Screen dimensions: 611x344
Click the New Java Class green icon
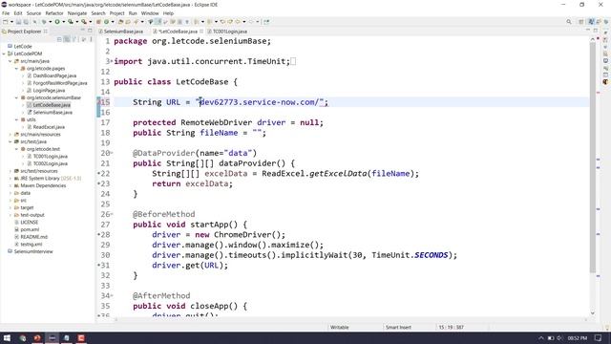(x=106, y=22)
